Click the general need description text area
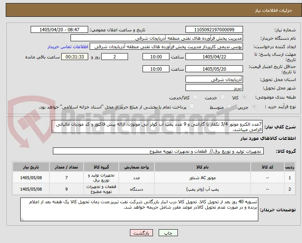Screen dimensions: 302x243 [157, 127]
